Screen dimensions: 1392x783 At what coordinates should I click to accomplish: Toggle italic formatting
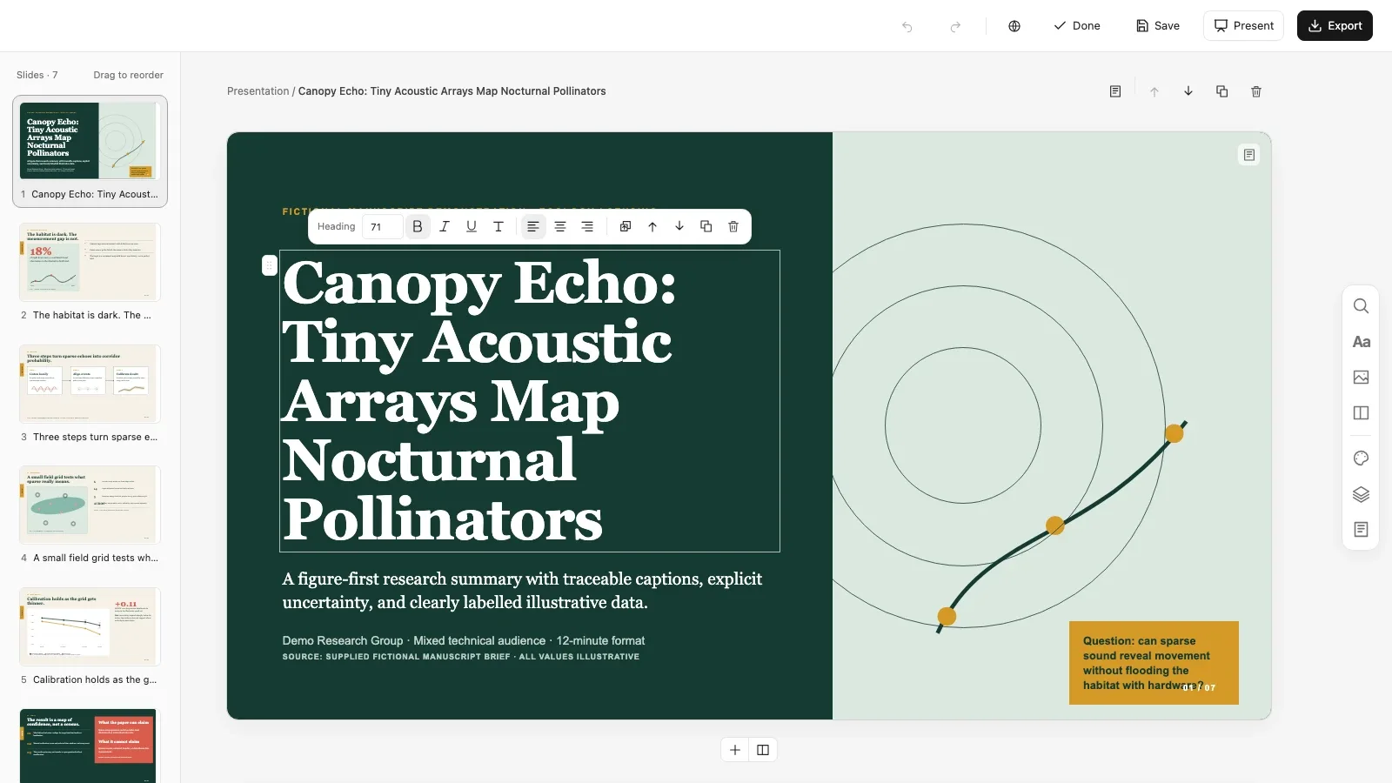click(445, 227)
